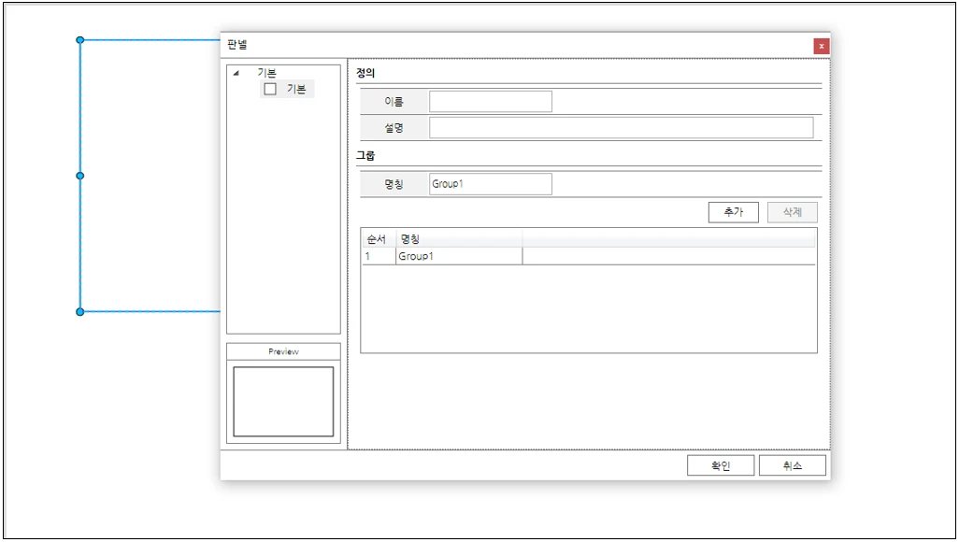Collapse the 기본 tree root arrow
Viewport: 959px width, 542px height.
pyautogui.click(x=236, y=73)
